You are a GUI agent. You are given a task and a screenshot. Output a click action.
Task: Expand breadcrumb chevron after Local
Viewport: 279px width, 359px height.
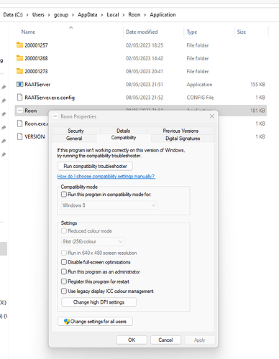pos(124,15)
